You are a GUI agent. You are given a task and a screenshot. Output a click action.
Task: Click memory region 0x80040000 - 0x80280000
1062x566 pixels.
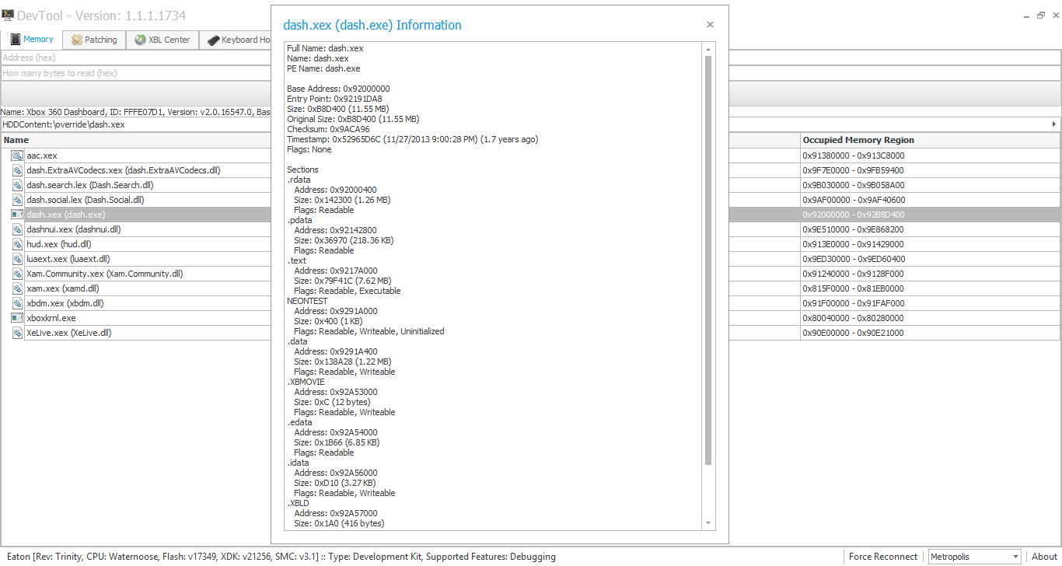pyautogui.click(x=854, y=318)
